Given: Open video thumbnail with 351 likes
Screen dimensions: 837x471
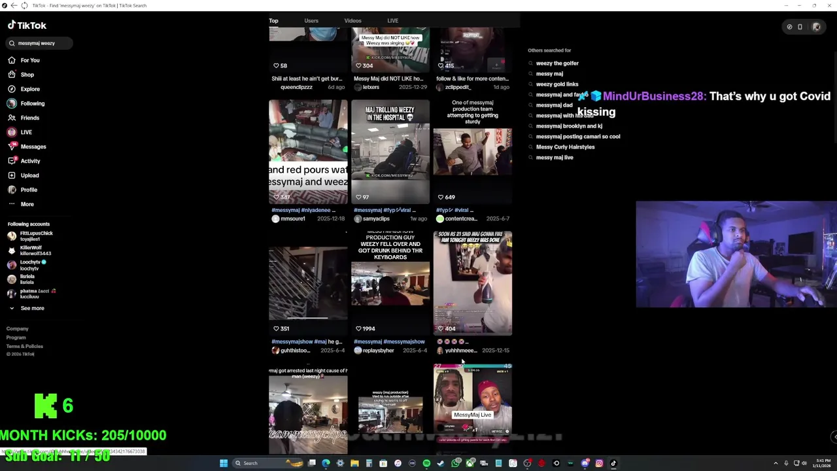Looking at the screenshot, I should (308, 283).
